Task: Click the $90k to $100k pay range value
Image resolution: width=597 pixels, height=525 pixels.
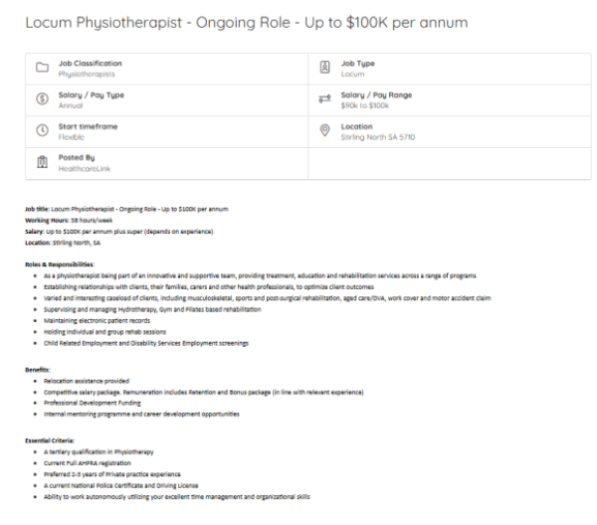Action: 365,105
